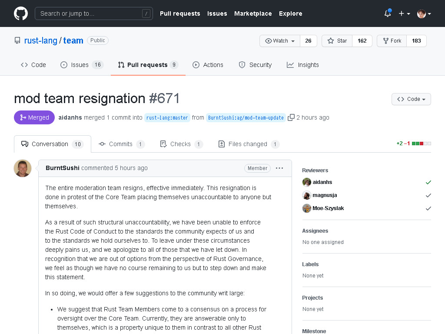445x334 pixels.
Task: Open the team repository link
Action: click(x=73, y=40)
